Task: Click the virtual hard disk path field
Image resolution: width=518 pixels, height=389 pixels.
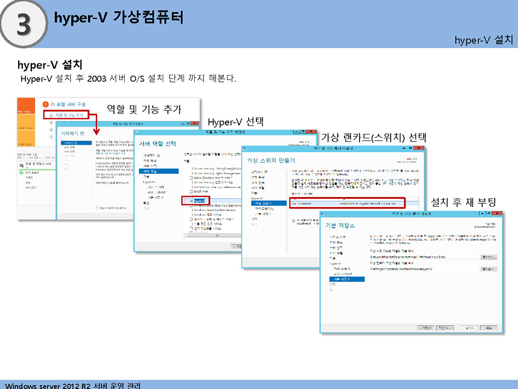Action: tap(424, 257)
